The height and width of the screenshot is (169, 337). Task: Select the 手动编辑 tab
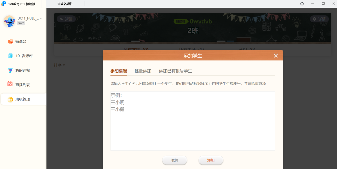pyautogui.click(x=119, y=71)
